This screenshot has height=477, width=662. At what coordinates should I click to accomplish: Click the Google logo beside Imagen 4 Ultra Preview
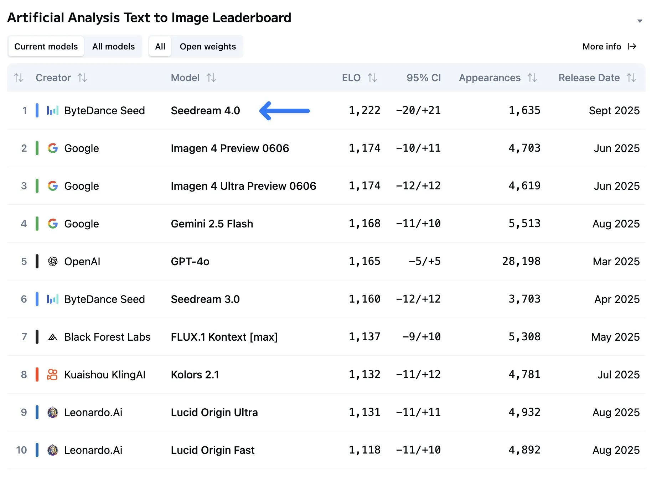click(x=52, y=186)
